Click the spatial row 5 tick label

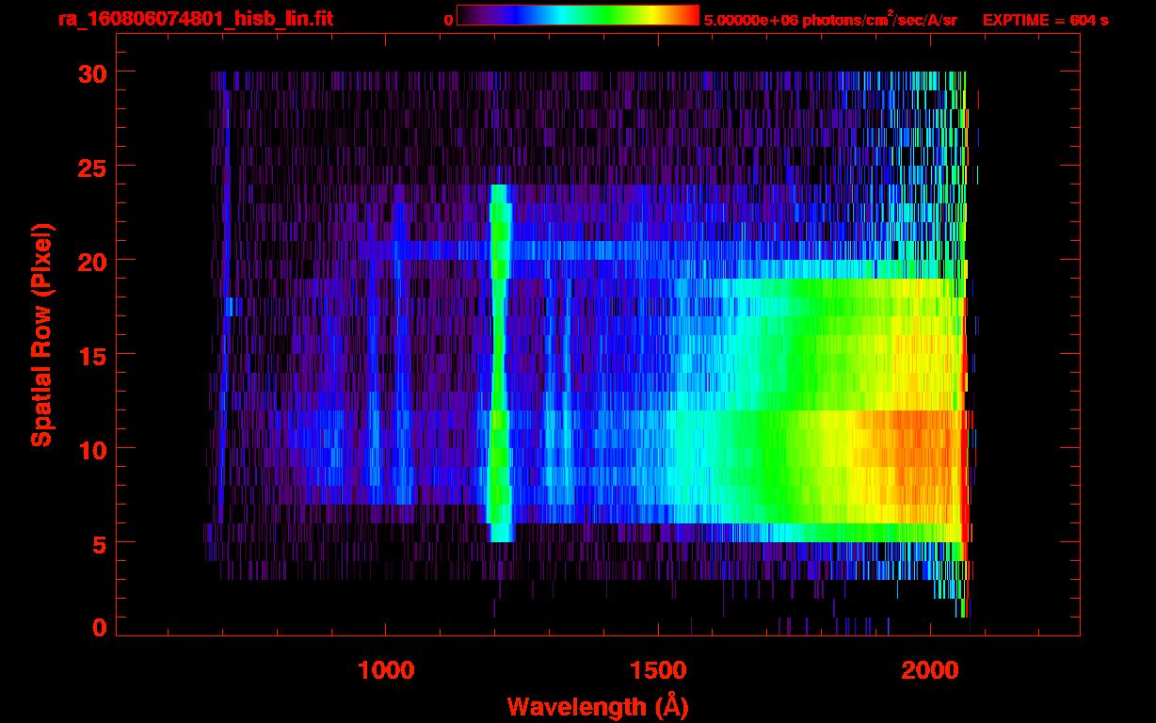point(99,543)
